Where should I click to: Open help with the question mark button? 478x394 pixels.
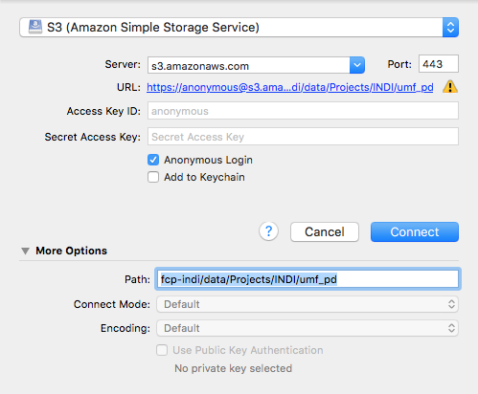pos(268,231)
